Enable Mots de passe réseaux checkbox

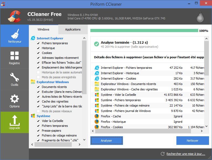pos(38,111)
